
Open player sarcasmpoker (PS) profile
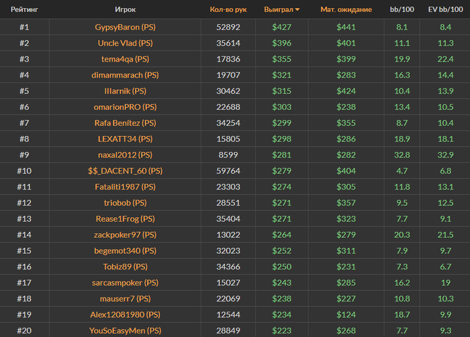click(126, 283)
